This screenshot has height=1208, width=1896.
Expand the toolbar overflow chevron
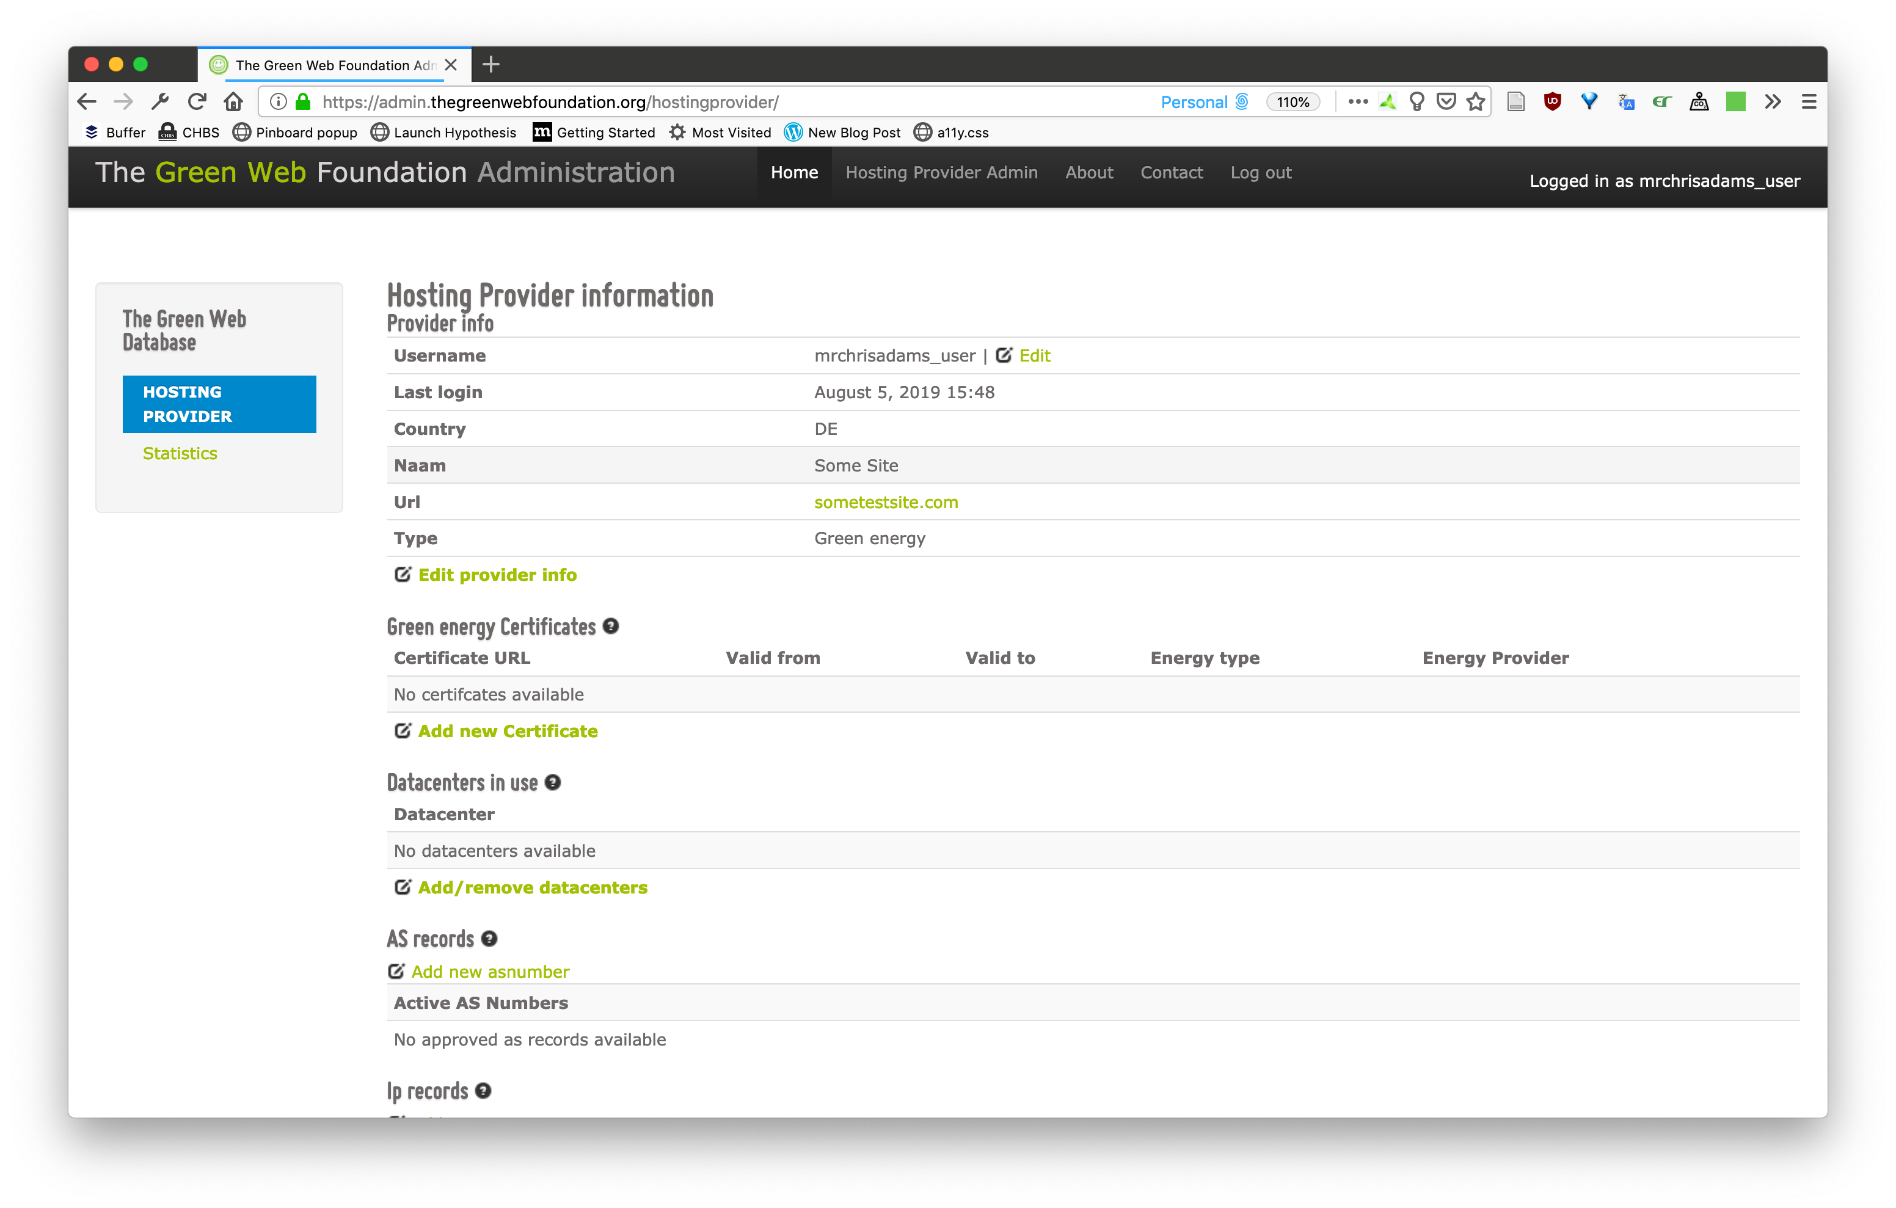[x=1773, y=101]
